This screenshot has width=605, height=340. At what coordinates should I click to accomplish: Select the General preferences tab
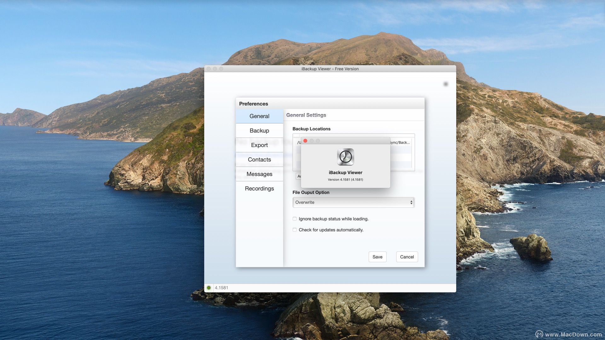pyautogui.click(x=259, y=116)
